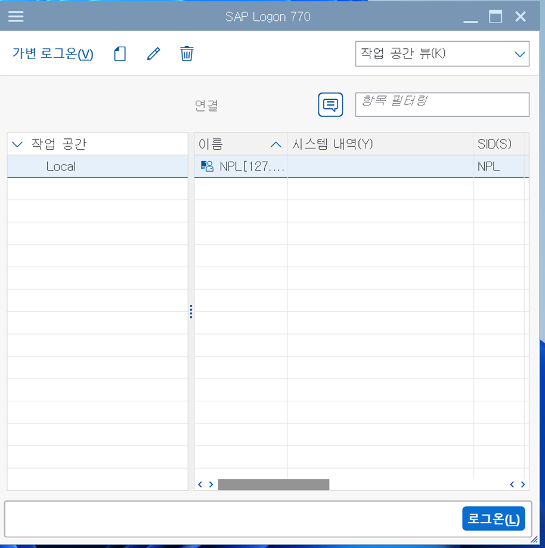
Task: Click right arrow of left scroll pair
Action: (211, 484)
